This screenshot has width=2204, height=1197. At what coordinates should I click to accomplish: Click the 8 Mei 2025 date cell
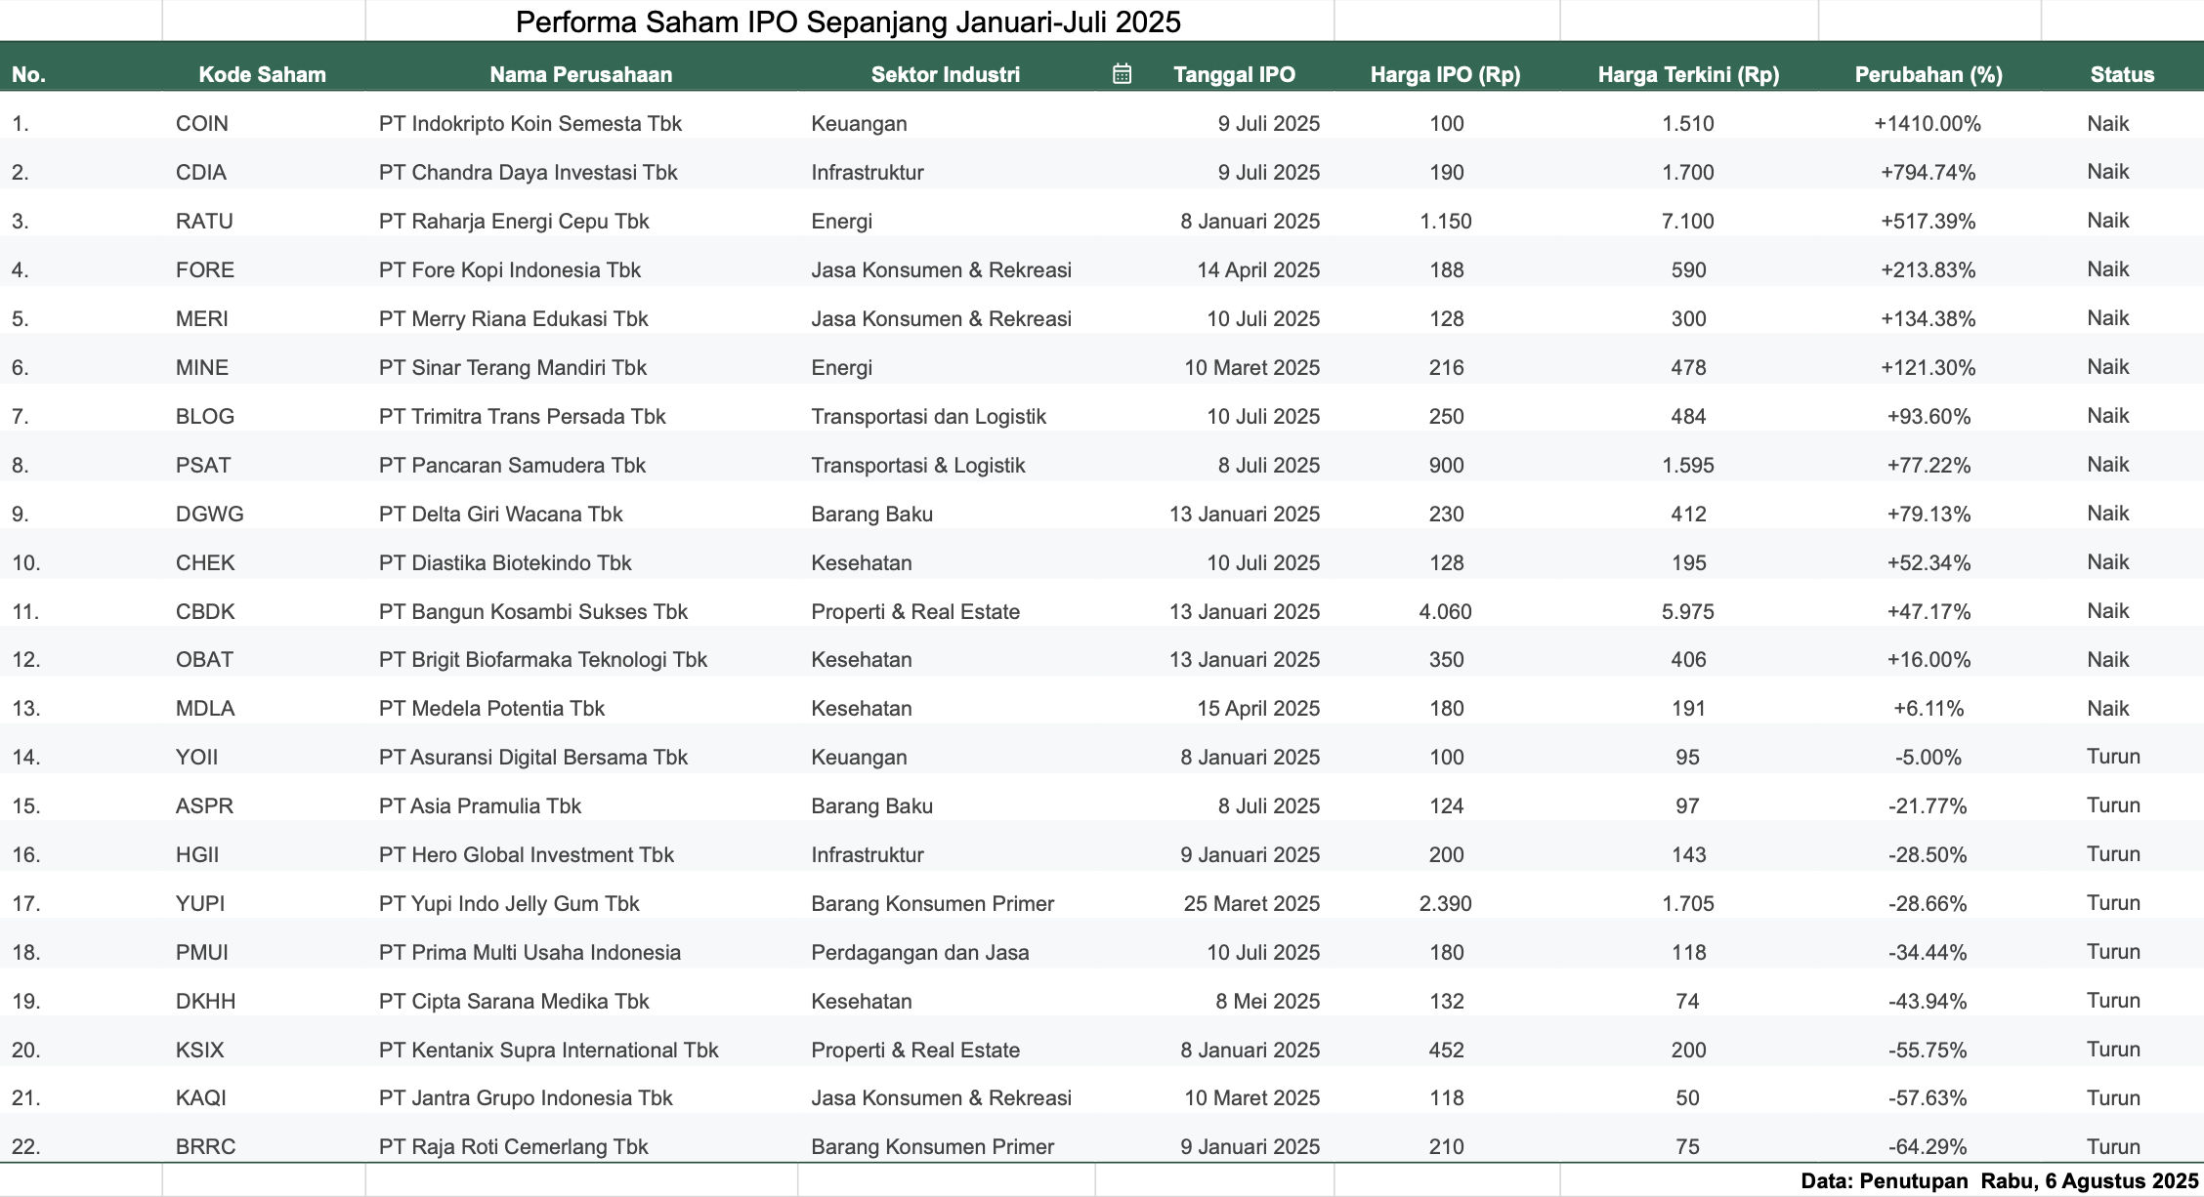coord(1267,1001)
